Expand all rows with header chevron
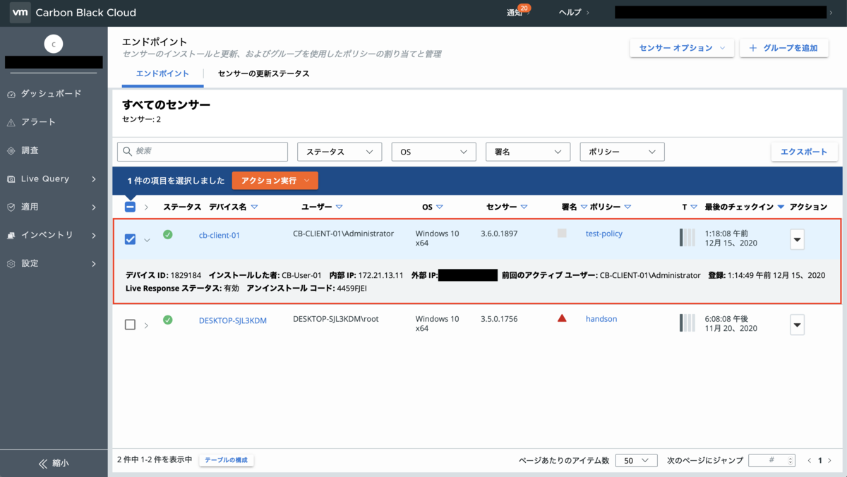Image resolution: width=847 pixels, height=477 pixels. [x=146, y=207]
